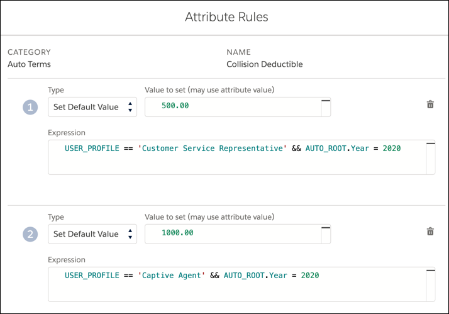The width and height of the screenshot is (449, 314).
Task: Click the scrollbar of rule 1 expression box
Action: pos(431,157)
